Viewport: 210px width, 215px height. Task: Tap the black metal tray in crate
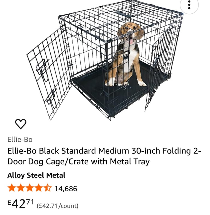pyautogui.click(x=118, y=88)
